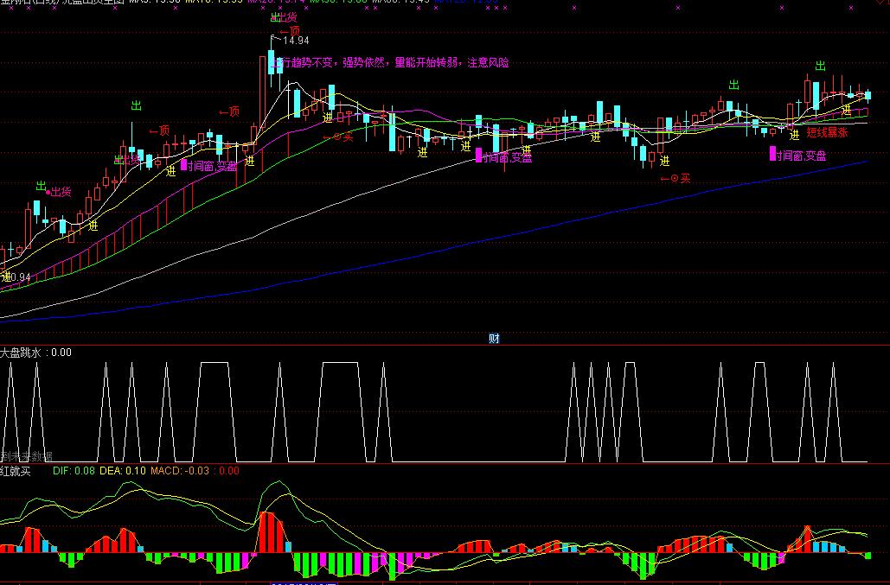Open the 大盘跳水 indicator label
The width and height of the screenshot is (890, 585).
tap(21, 353)
